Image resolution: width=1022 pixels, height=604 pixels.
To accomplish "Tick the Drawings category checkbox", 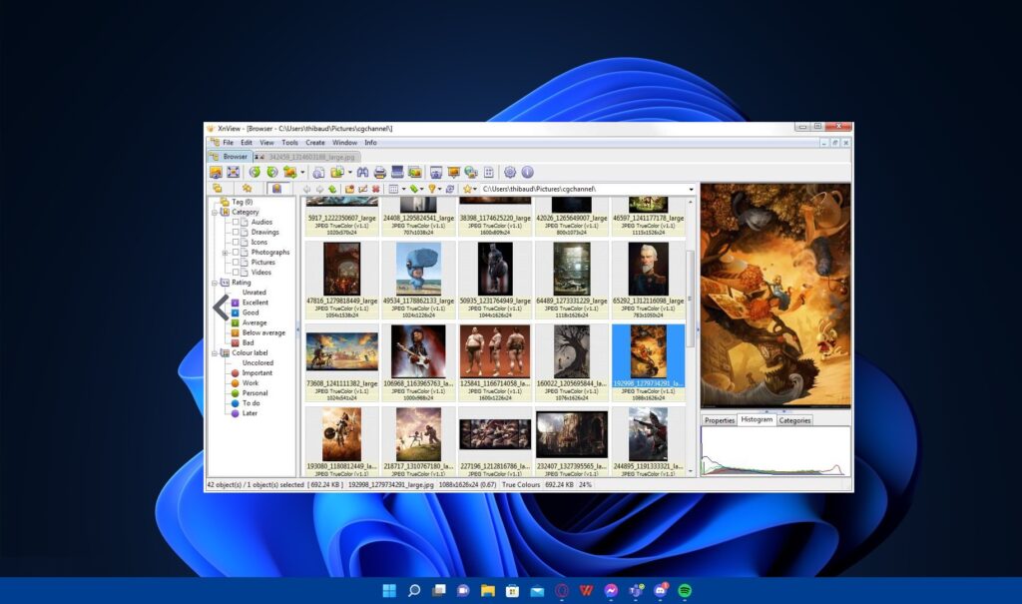I will [x=236, y=232].
